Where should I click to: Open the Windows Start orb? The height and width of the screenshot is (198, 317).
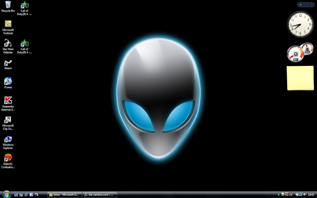coord(6,194)
